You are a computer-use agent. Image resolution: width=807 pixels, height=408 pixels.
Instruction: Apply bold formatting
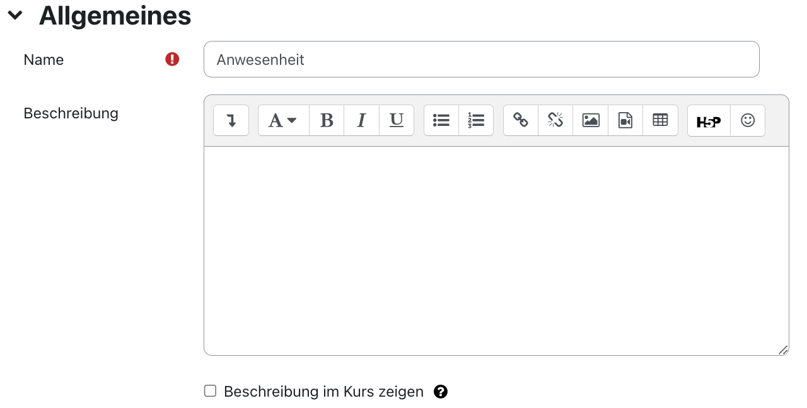(x=326, y=120)
